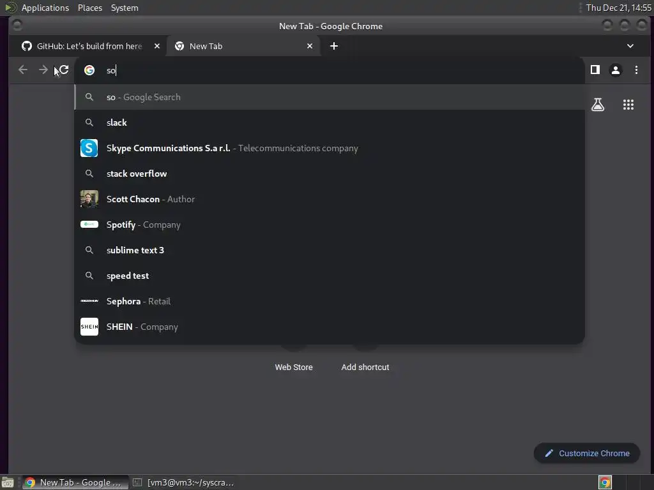Image resolution: width=654 pixels, height=490 pixels.
Task: Click the Google icon in address bar
Action: click(89, 70)
